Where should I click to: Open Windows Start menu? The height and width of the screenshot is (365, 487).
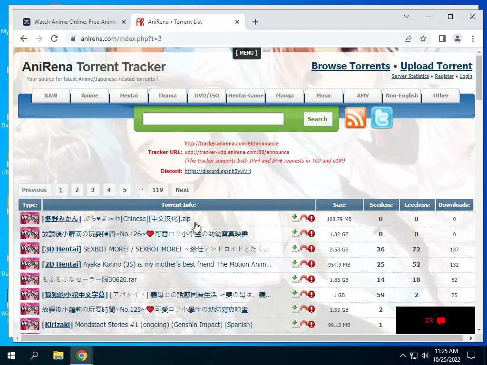pyautogui.click(x=11, y=355)
